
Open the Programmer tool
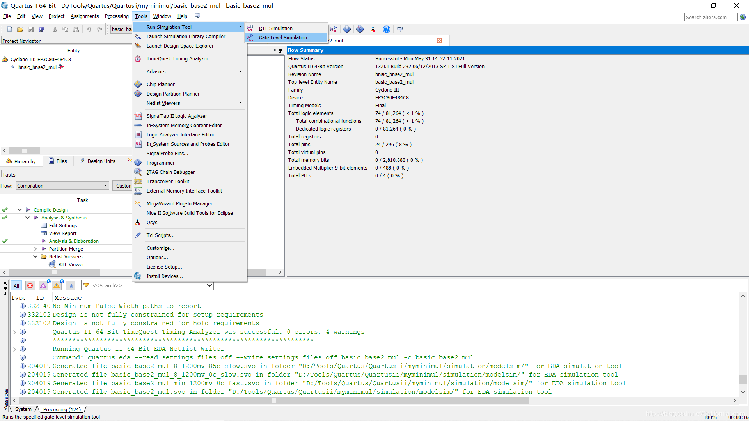tap(160, 163)
